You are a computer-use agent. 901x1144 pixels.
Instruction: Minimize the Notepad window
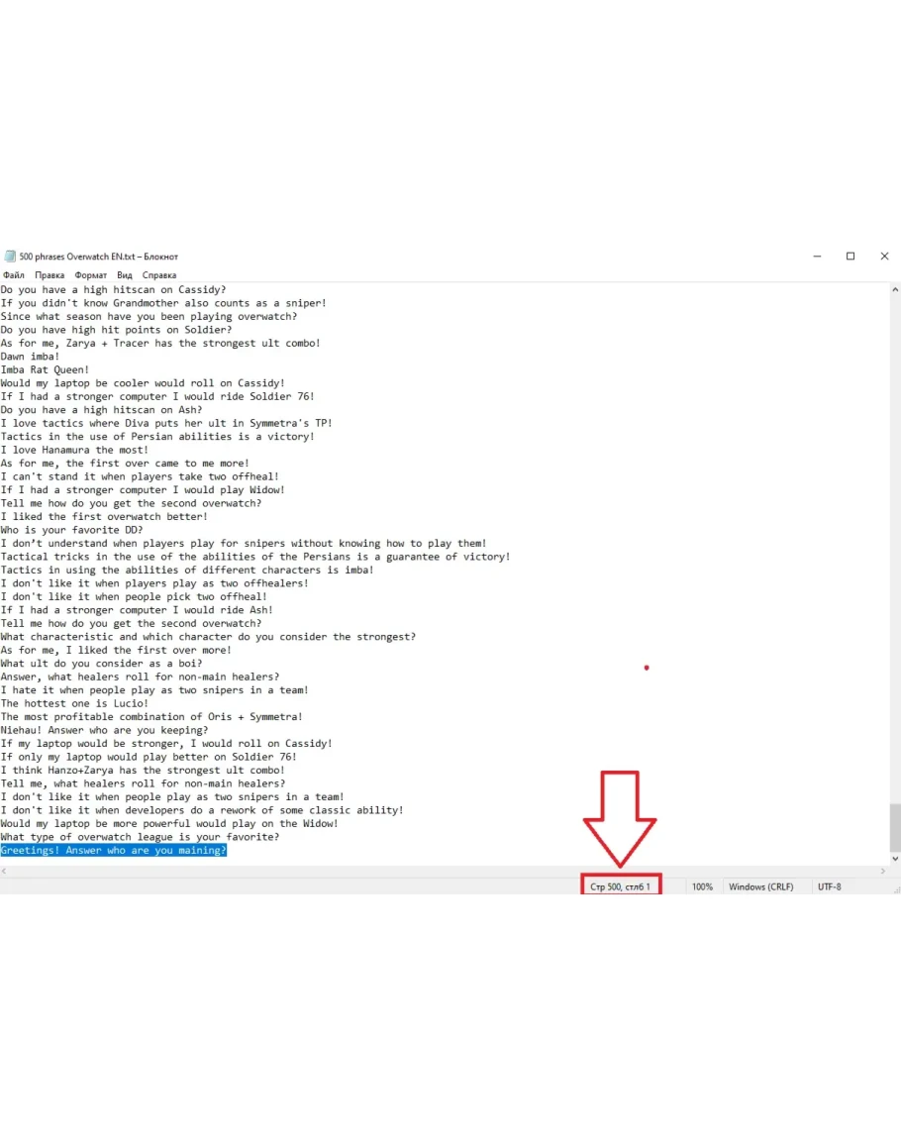815,257
